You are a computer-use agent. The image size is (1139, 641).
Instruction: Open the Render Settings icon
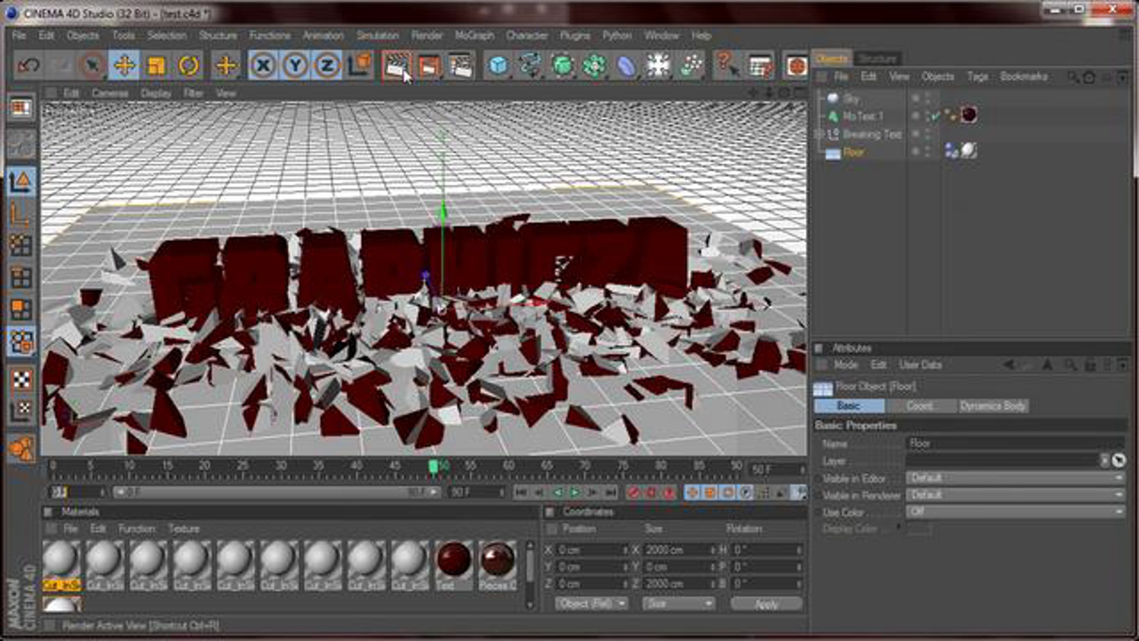point(460,65)
